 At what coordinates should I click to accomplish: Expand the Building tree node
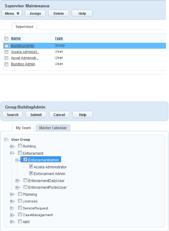tap(12, 147)
